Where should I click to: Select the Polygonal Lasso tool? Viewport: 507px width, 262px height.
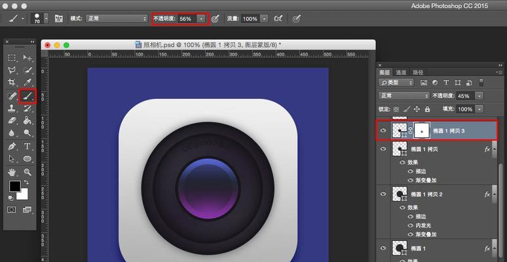click(x=12, y=70)
